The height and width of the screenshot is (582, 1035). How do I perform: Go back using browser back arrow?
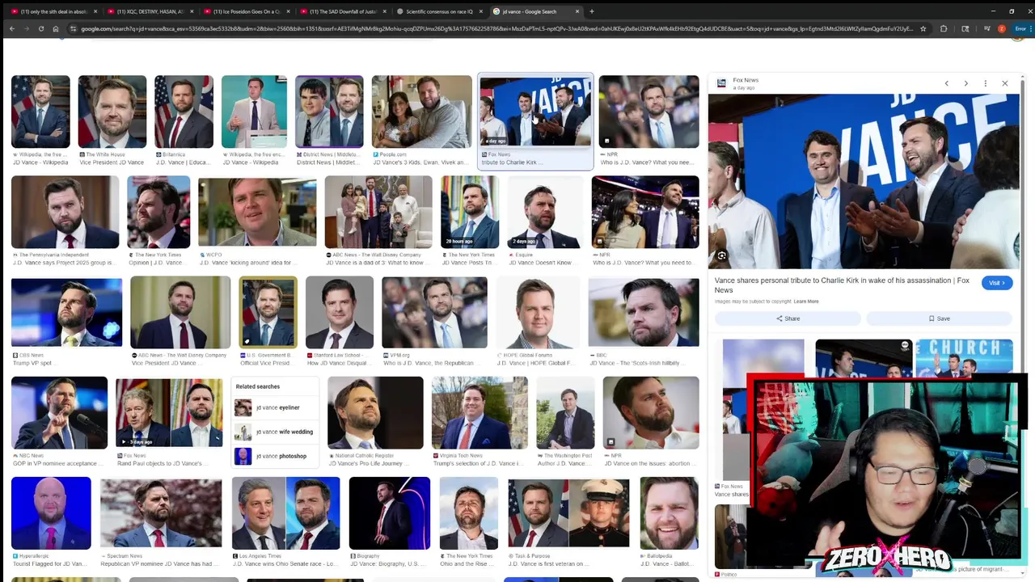[x=11, y=28]
